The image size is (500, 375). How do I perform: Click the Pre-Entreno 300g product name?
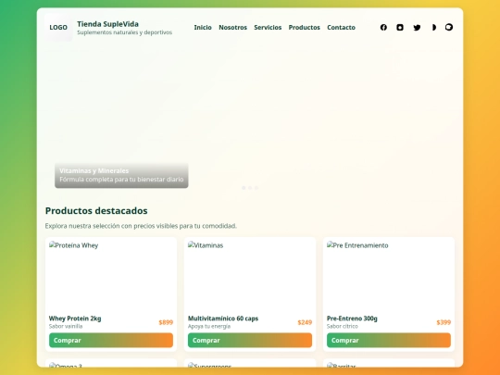[x=352, y=319]
